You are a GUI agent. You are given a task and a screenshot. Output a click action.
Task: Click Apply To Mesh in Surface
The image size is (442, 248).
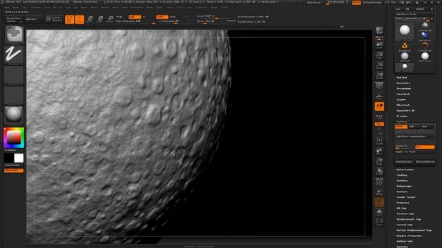[x=414, y=152]
